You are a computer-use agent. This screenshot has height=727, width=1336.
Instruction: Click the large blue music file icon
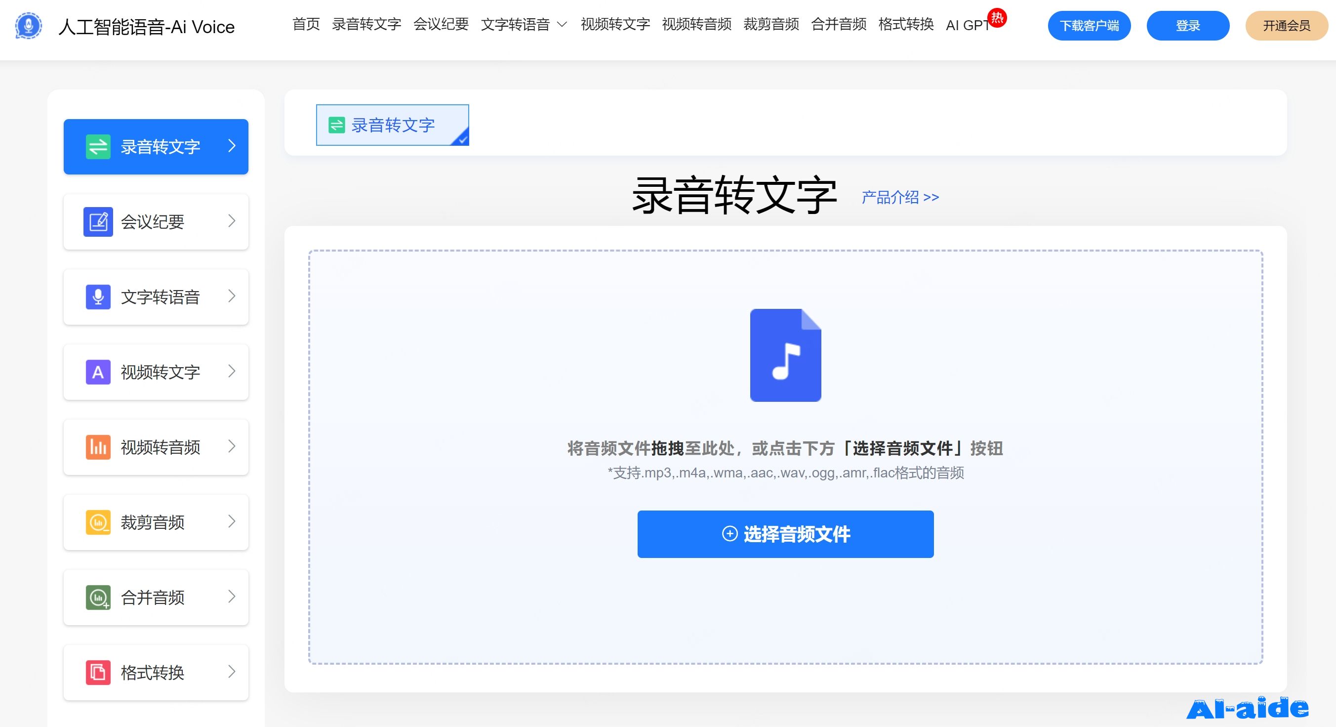[785, 355]
